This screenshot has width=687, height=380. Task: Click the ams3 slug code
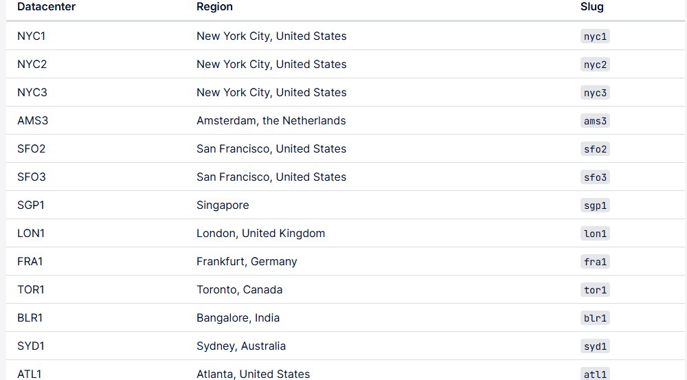(x=595, y=121)
